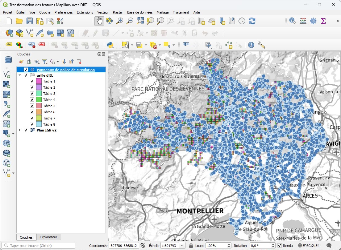Screen dimensions: 341x250
Task: Open expand-all legend options dropdown
Action: 58,62
